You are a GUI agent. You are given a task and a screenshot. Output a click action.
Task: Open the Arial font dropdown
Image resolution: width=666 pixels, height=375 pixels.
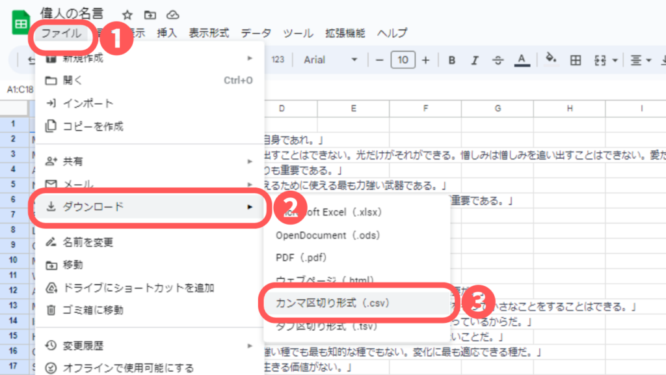(330, 60)
